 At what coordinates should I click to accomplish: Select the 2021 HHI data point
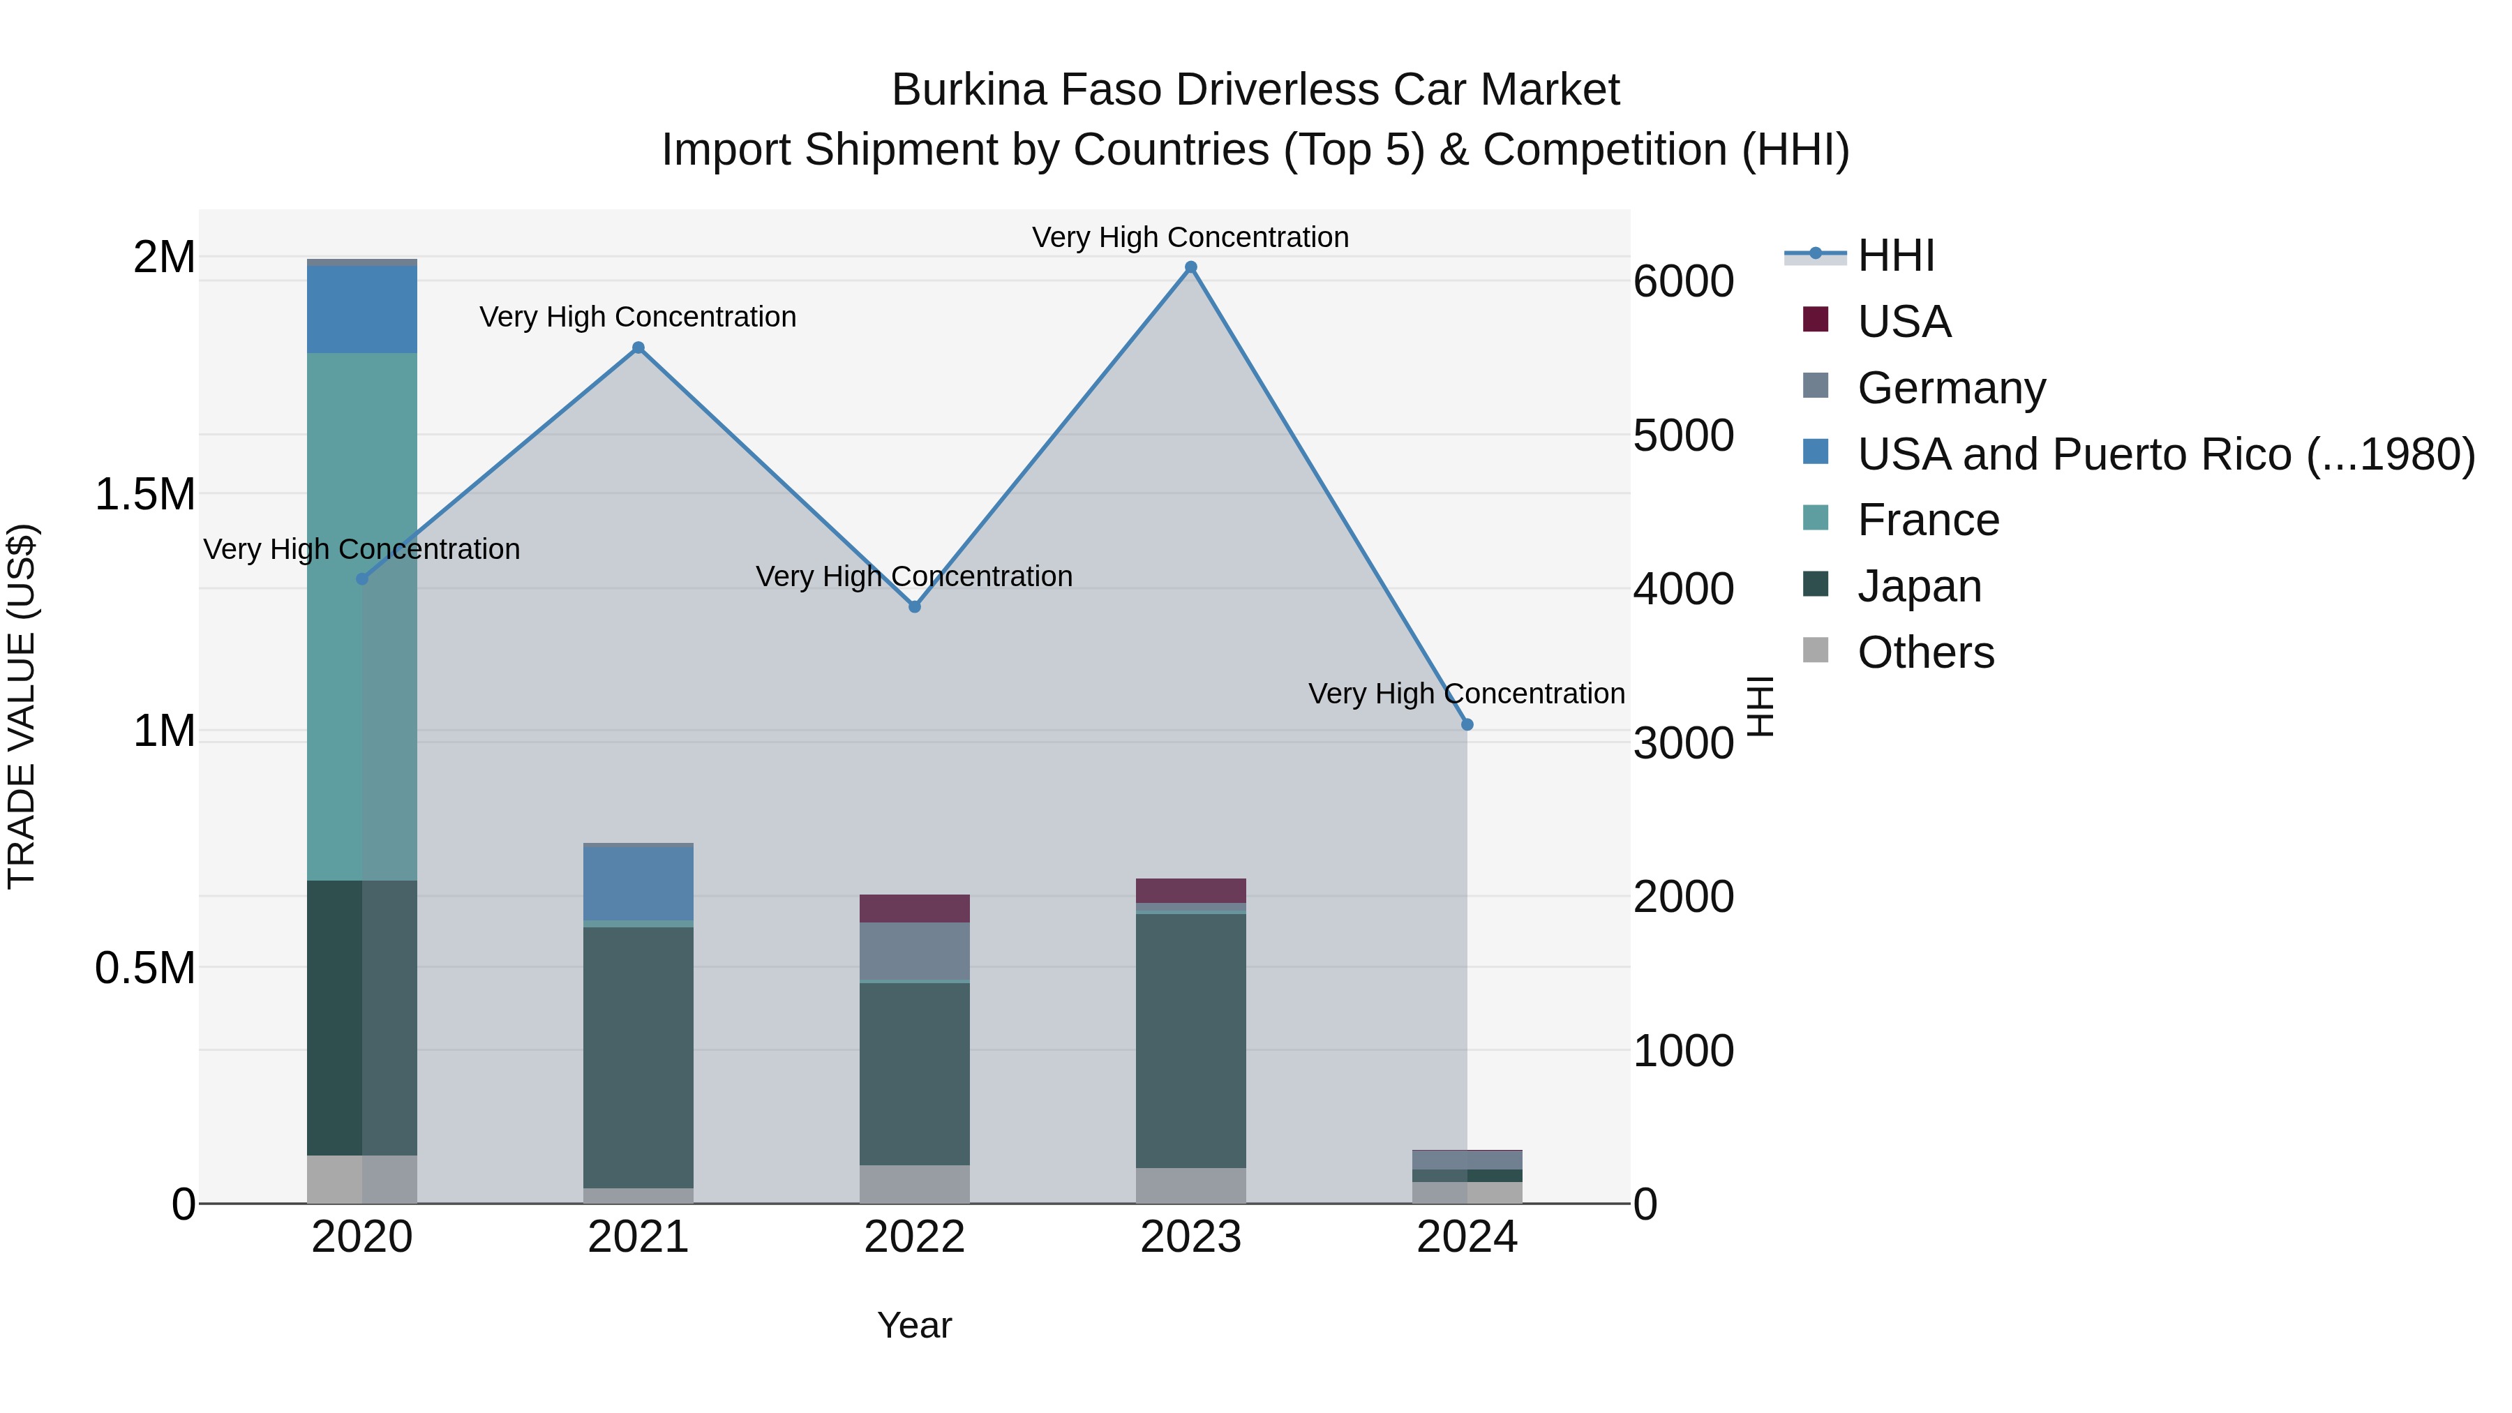tap(638, 348)
